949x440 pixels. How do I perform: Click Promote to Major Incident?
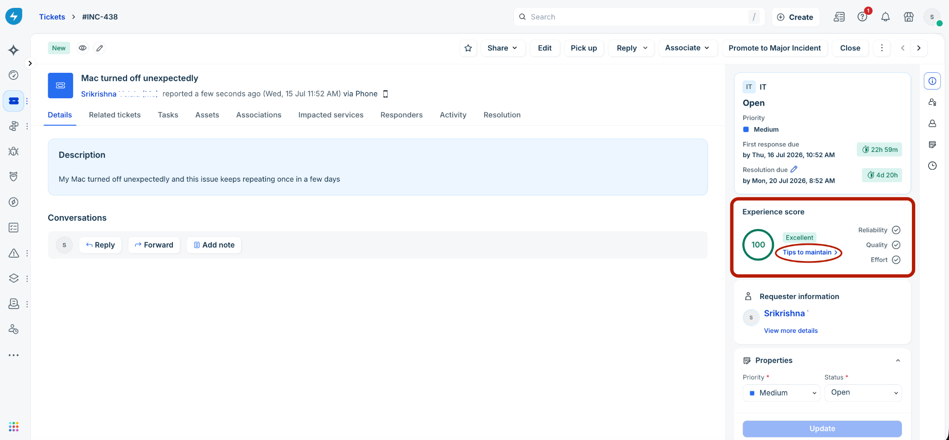pyautogui.click(x=774, y=48)
